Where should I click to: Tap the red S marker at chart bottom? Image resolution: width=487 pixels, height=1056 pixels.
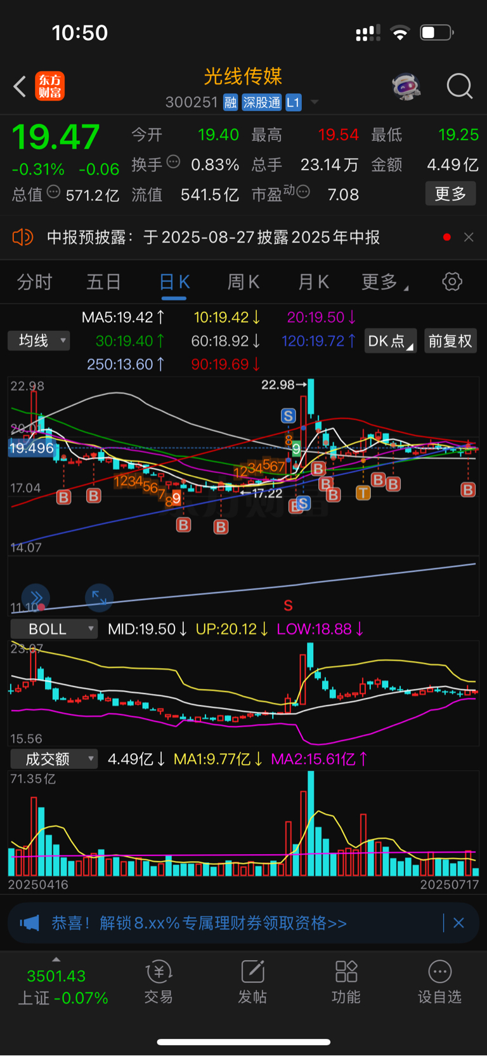coord(289,605)
